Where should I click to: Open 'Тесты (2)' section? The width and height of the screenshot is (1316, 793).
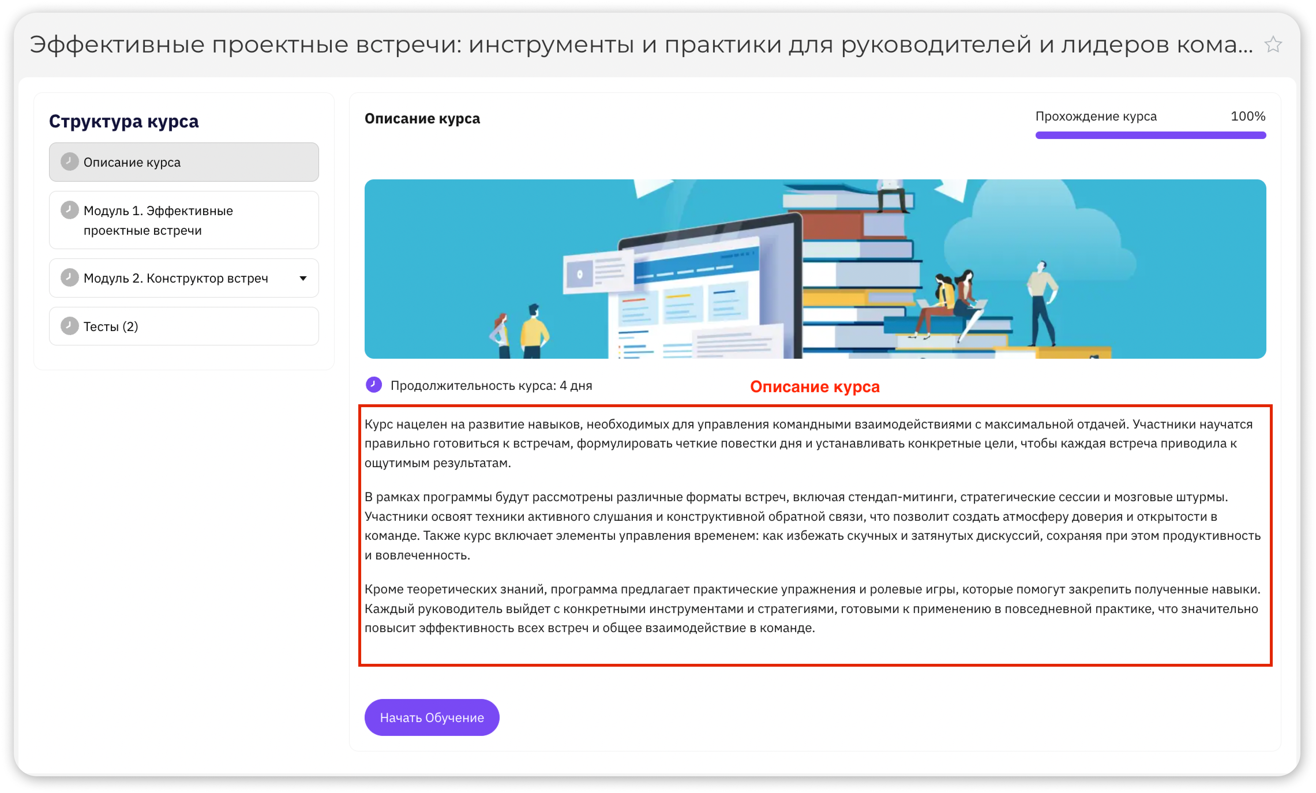coord(184,326)
